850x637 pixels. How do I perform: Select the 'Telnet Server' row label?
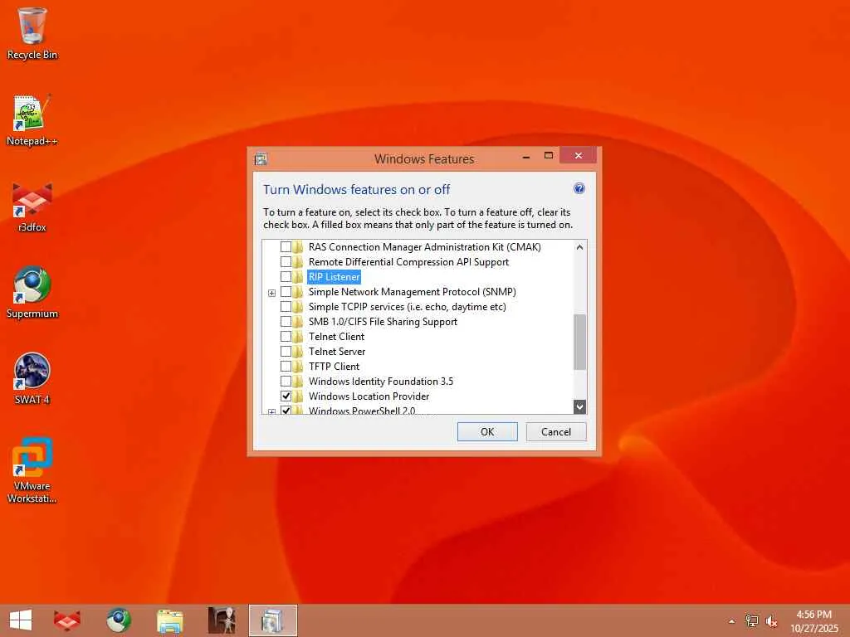[337, 351]
